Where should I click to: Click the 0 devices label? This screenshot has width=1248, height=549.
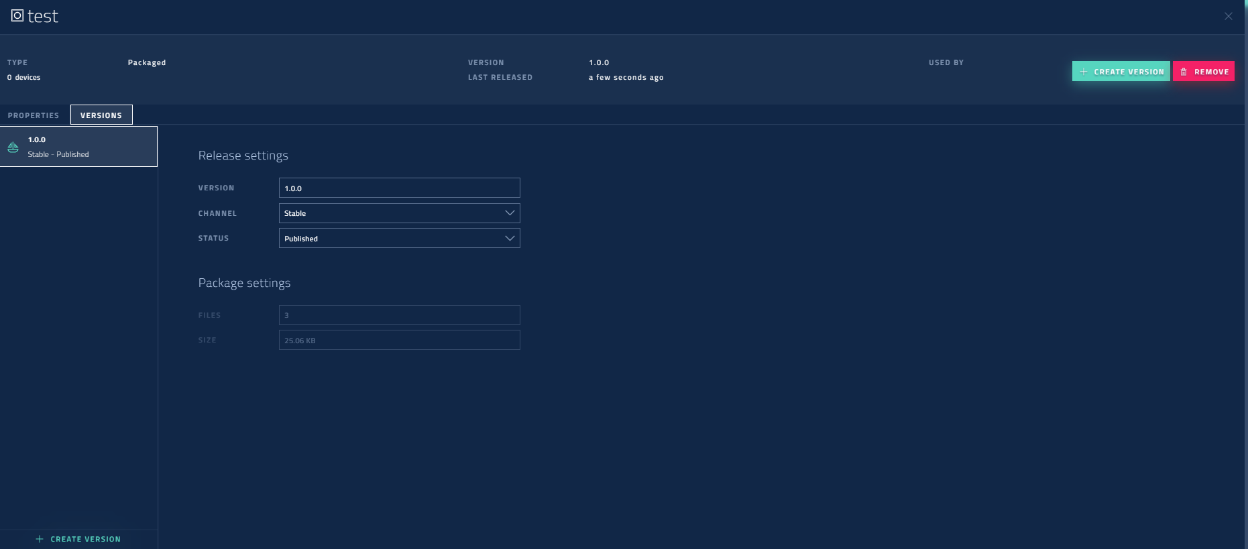24,77
